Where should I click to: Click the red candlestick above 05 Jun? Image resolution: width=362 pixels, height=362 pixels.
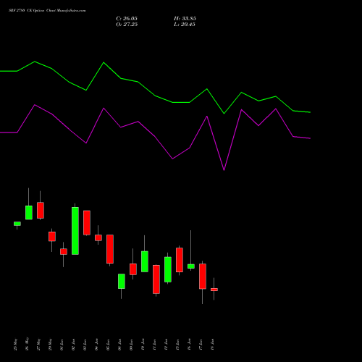110,249
